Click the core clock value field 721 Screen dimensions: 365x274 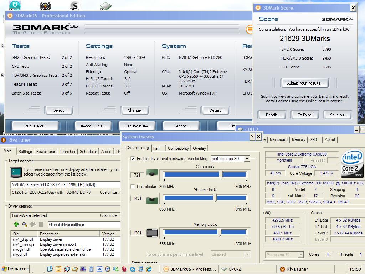point(137,175)
